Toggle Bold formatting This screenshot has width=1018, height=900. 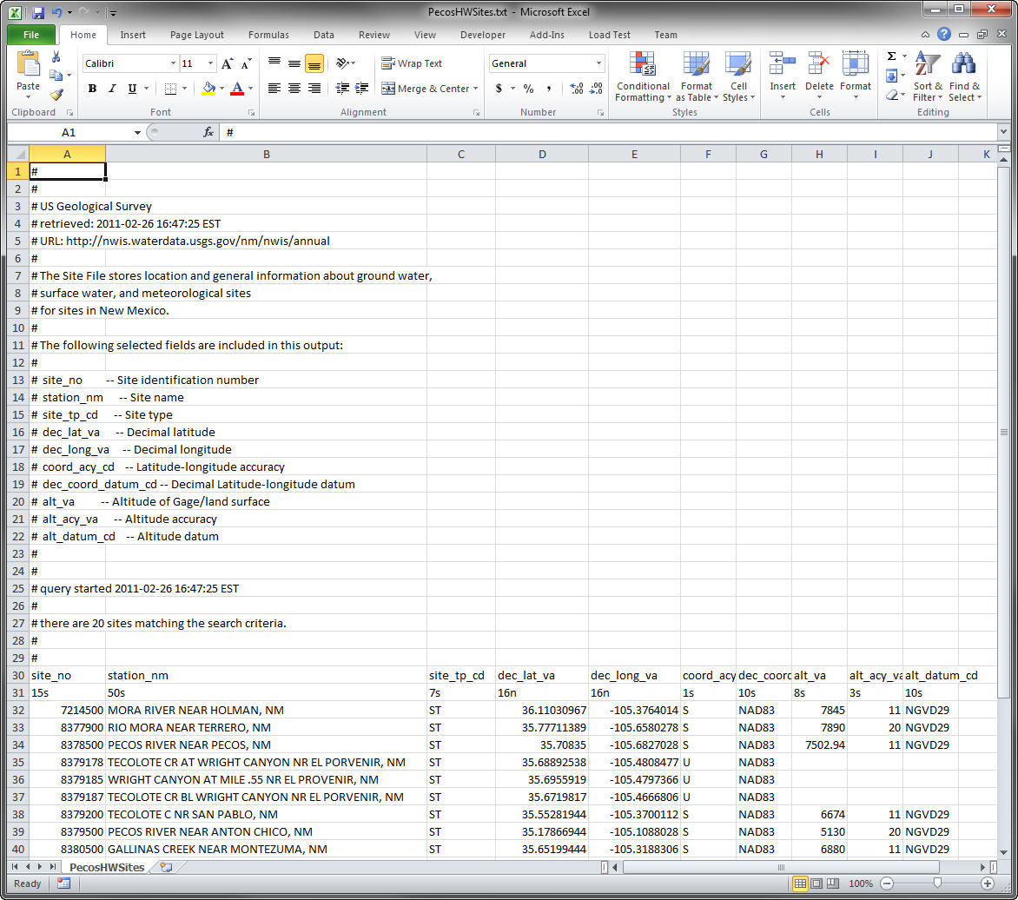coord(92,89)
